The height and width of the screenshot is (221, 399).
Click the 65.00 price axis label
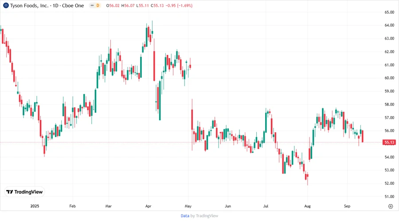[389, 12]
